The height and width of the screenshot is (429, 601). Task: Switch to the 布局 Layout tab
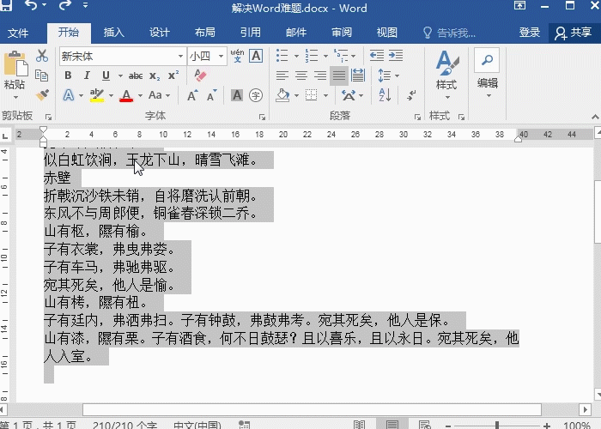[x=204, y=33]
